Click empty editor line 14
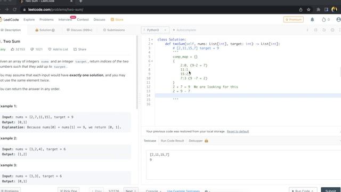The width and height of the screenshot is (341, 192). click(x=248, y=95)
